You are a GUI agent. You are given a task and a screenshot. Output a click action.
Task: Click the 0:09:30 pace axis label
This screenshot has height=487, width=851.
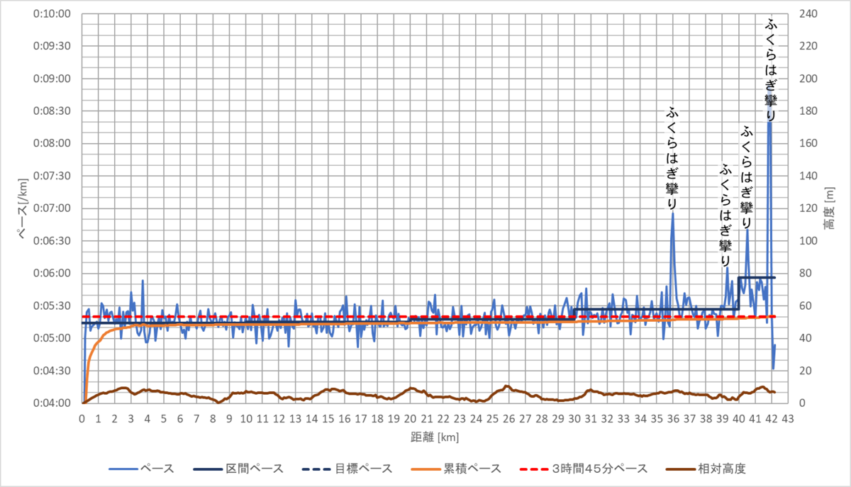[53, 46]
